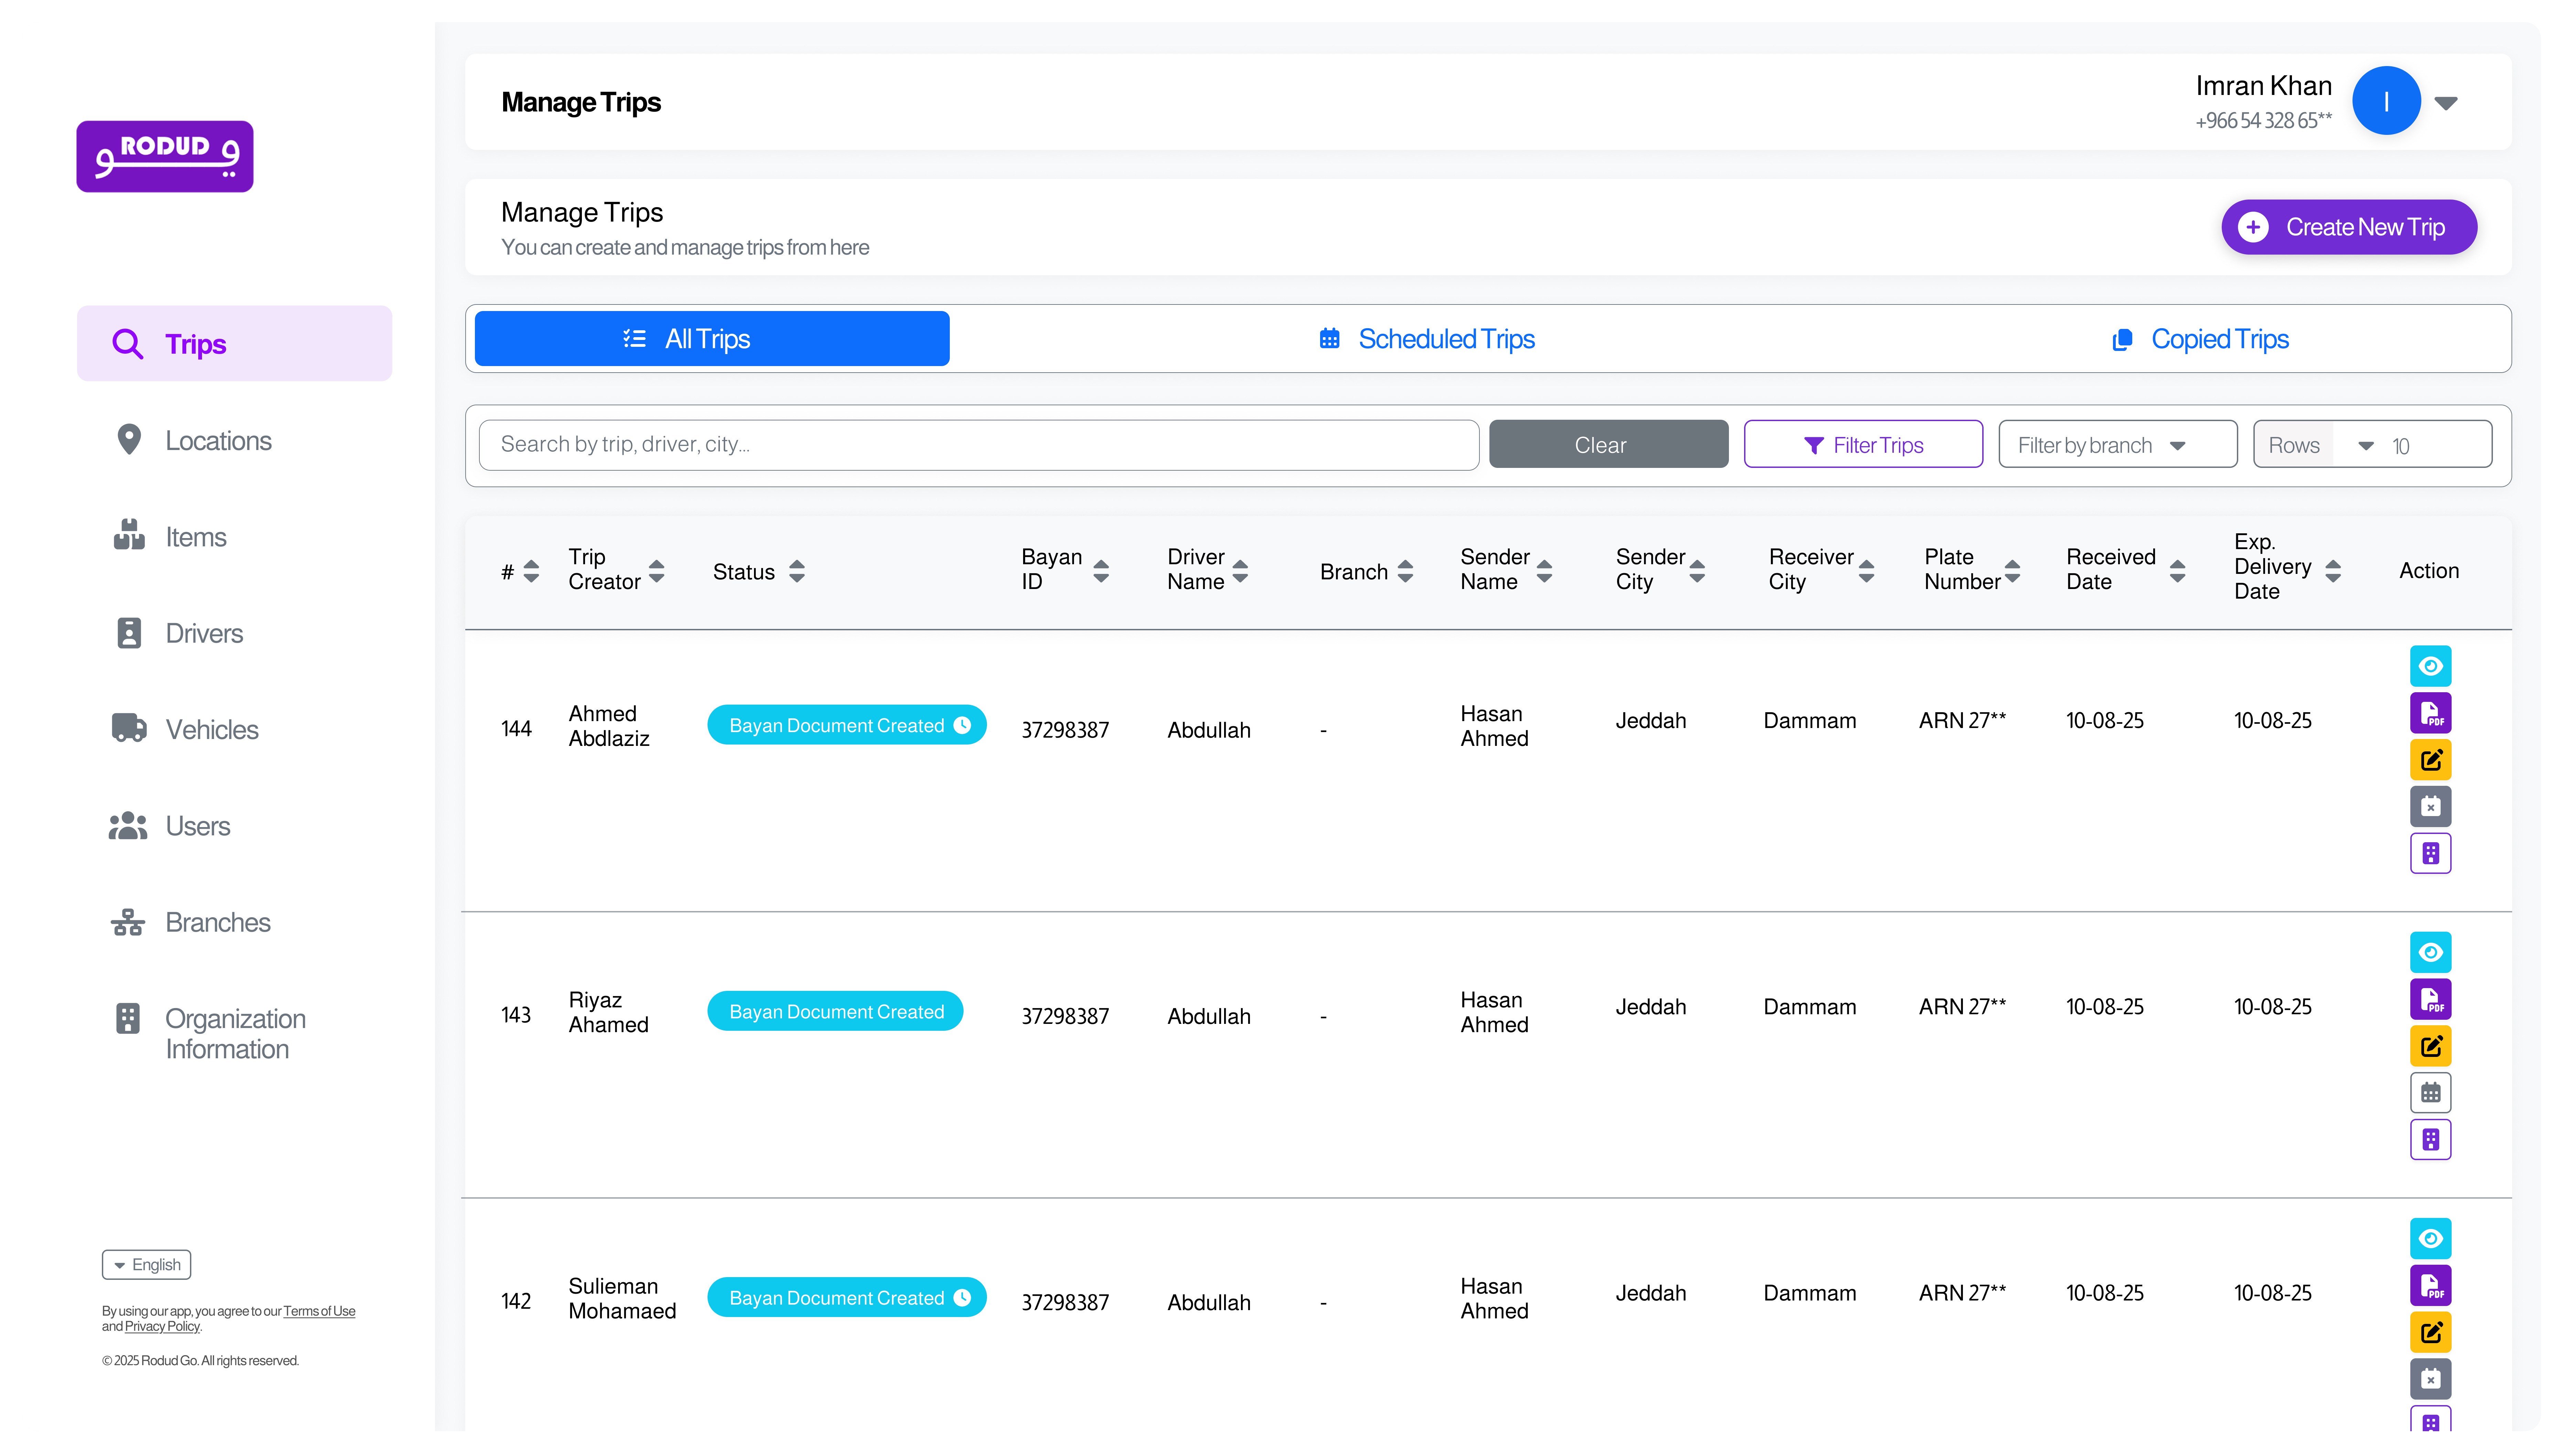
Task: Open building icon for trip 143
Action: pyautogui.click(x=2430, y=1139)
